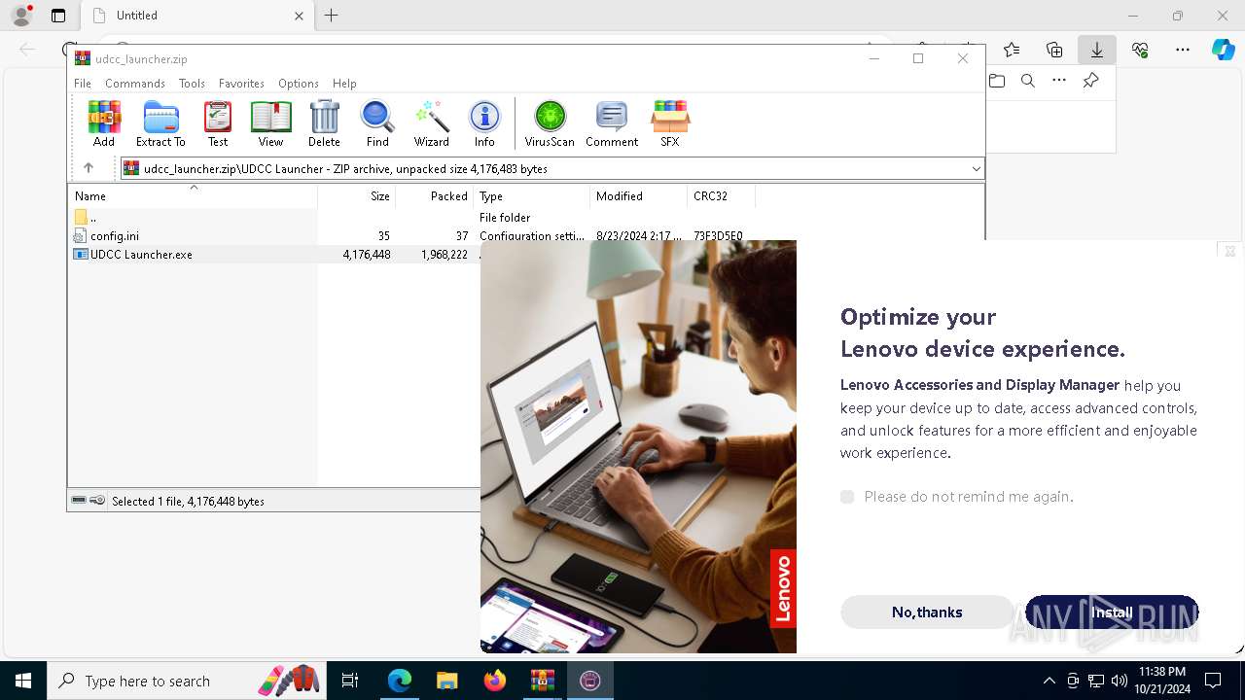The image size is (1245, 700).
Task: Switch to WinRAR on the taskbar
Action: tap(542, 681)
